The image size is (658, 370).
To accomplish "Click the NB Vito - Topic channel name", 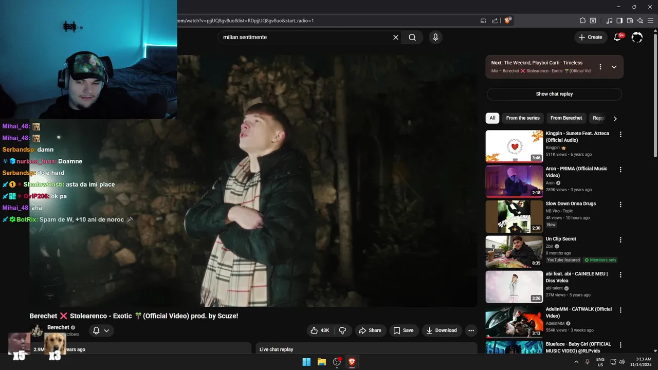I will point(559,211).
